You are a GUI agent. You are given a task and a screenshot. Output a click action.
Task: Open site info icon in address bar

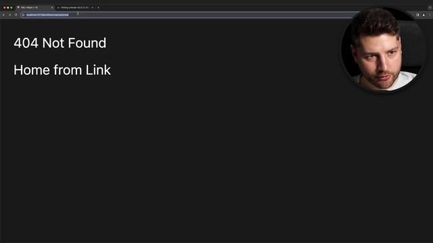click(x=23, y=15)
